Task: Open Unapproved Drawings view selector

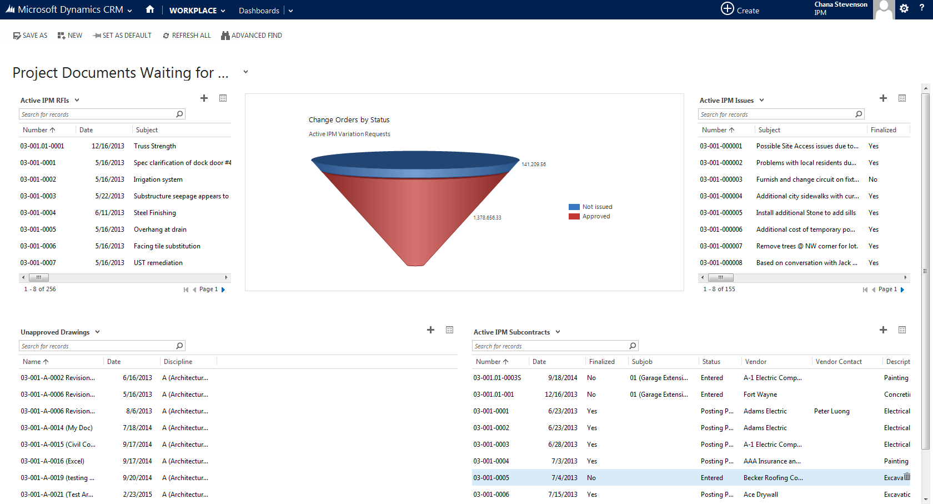Action: [97, 332]
